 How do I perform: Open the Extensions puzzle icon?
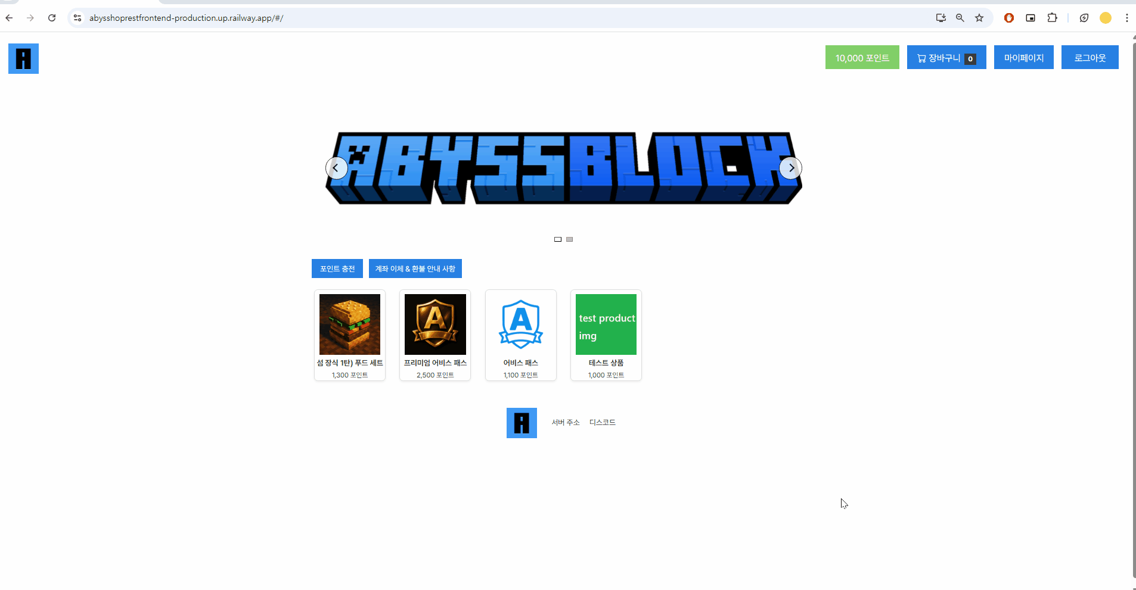tap(1052, 18)
